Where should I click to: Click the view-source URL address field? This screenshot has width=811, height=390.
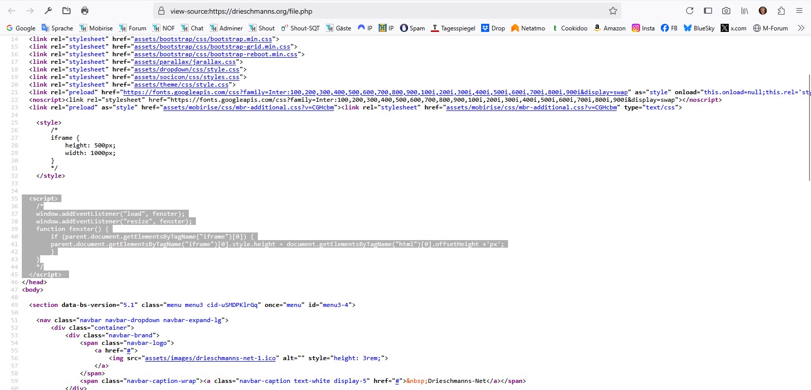tap(386, 11)
